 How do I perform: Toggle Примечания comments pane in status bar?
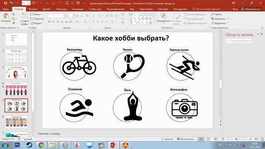coord(185,139)
